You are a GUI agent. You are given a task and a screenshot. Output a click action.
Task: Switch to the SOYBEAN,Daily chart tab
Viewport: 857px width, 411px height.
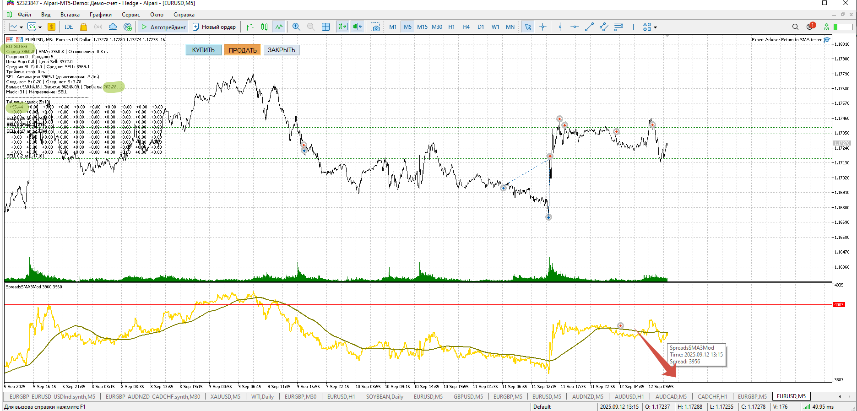coord(385,396)
